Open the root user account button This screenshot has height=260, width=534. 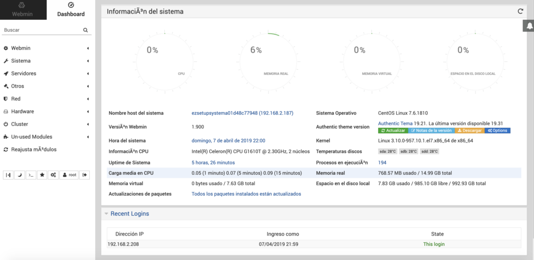[x=69, y=175]
